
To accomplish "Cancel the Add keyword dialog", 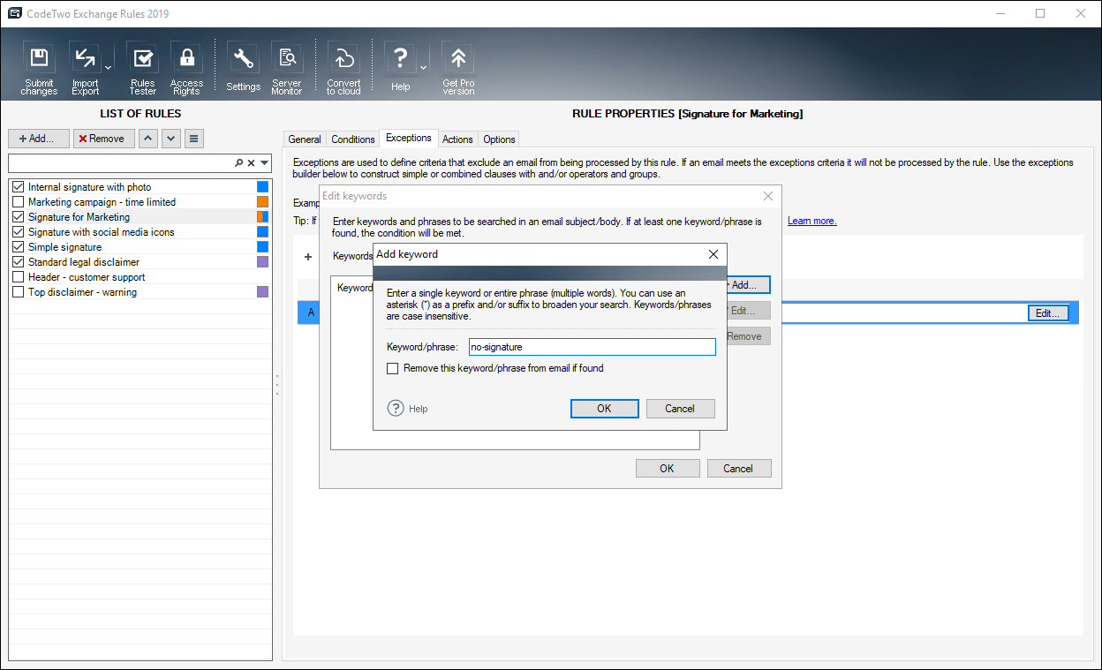I will point(680,409).
